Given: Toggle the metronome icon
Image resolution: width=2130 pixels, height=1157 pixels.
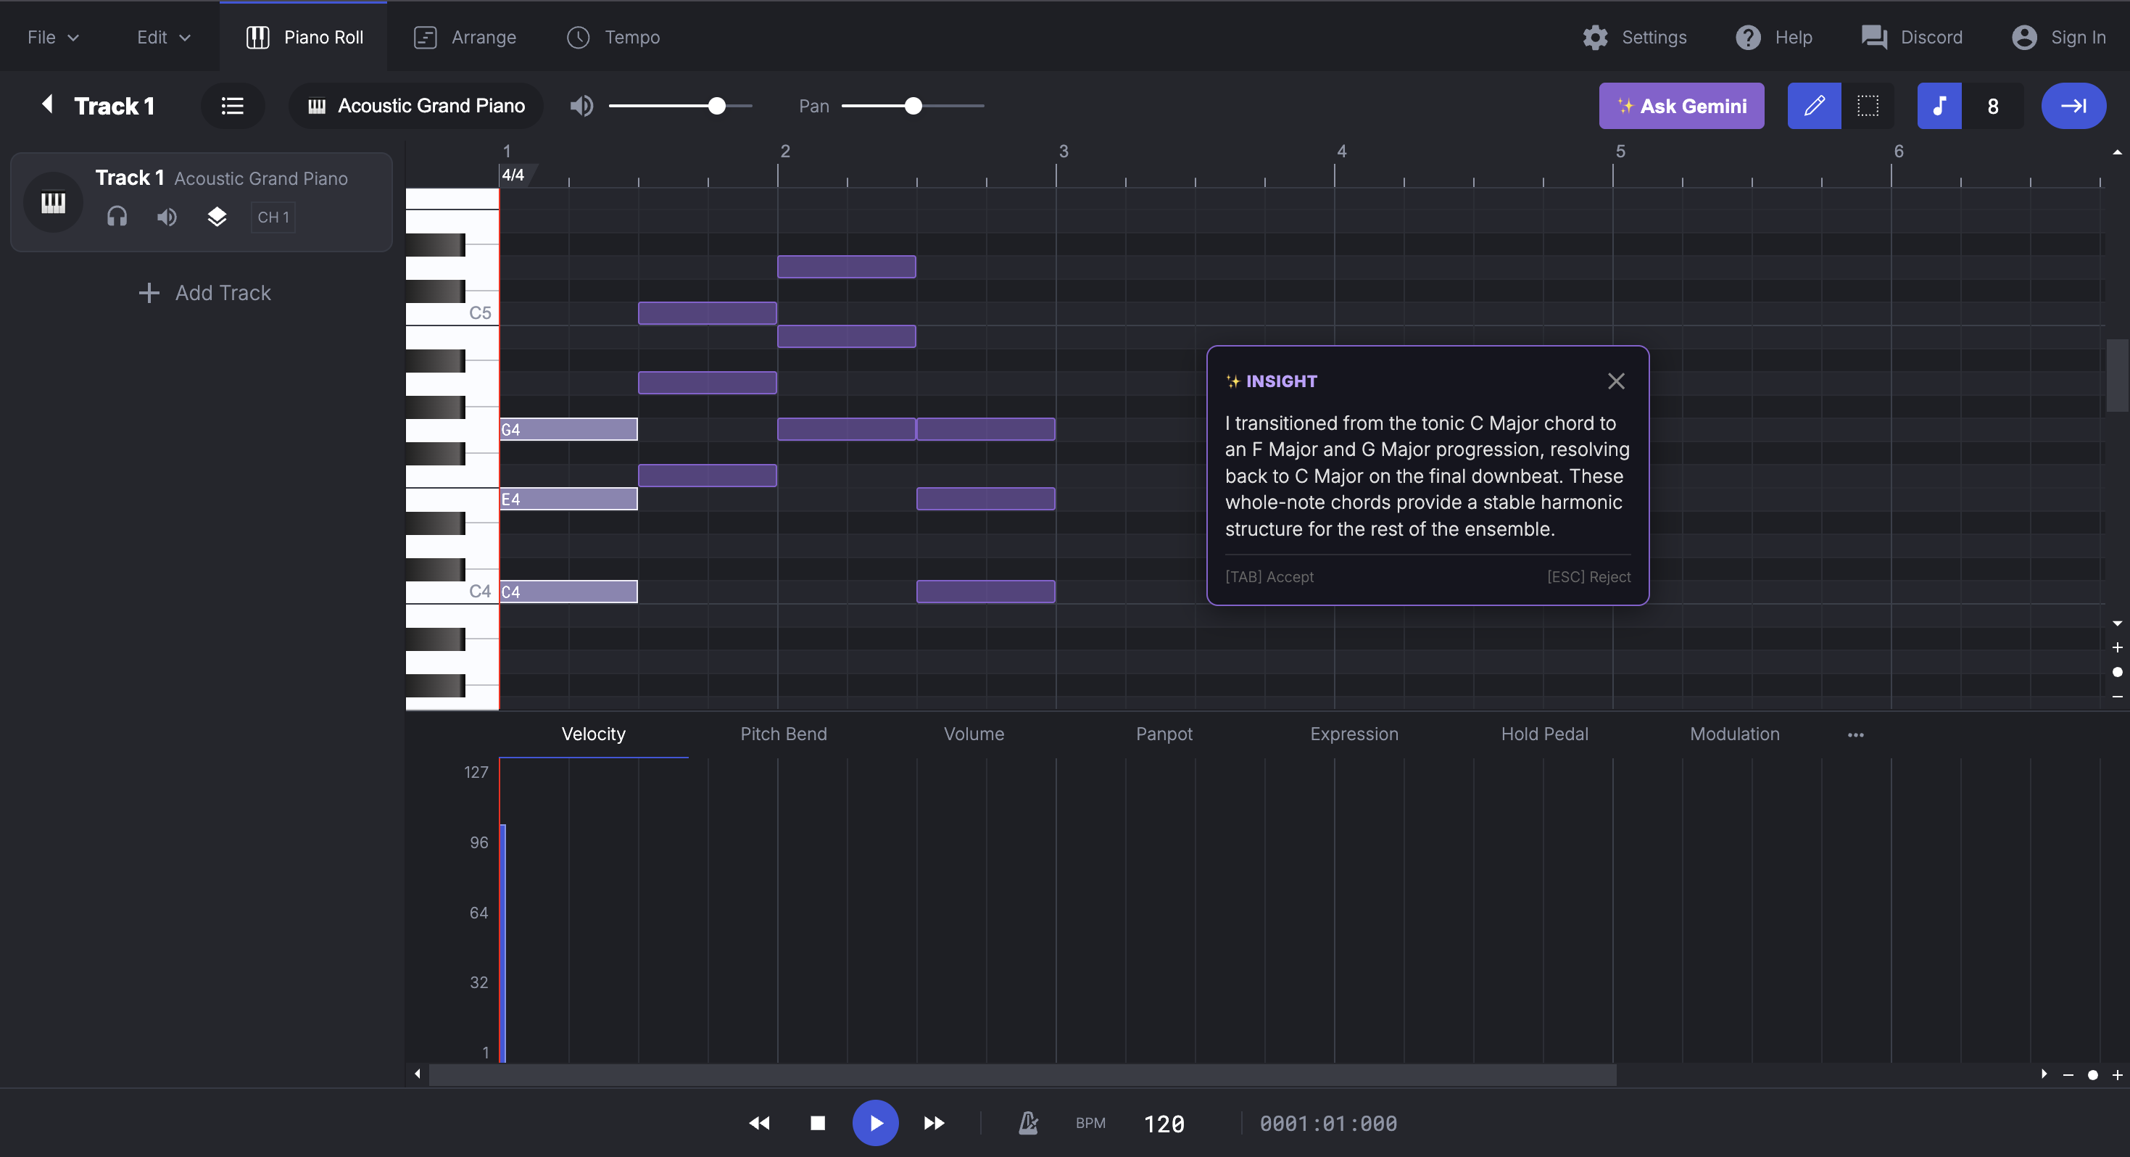Looking at the screenshot, I should coord(1028,1122).
